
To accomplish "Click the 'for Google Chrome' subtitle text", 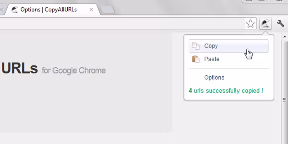I will pyautogui.click(x=74, y=70).
